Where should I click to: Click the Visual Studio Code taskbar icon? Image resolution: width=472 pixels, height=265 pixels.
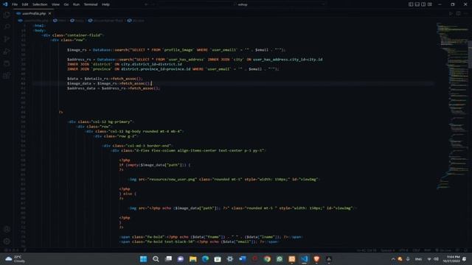[305, 259]
